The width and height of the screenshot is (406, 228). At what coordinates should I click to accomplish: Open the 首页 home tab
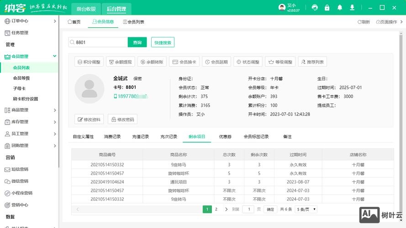click(x=74, y=22)
